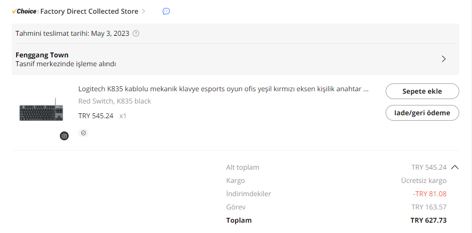This screenshot has height=233, width=472.
Task: Click the 'Ücretsiz kargo' value
Action: pyautogui.click(x=424, y=181)
